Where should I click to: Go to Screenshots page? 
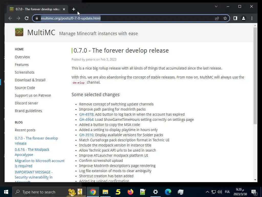pyautogui.click(x=25, y=72)
